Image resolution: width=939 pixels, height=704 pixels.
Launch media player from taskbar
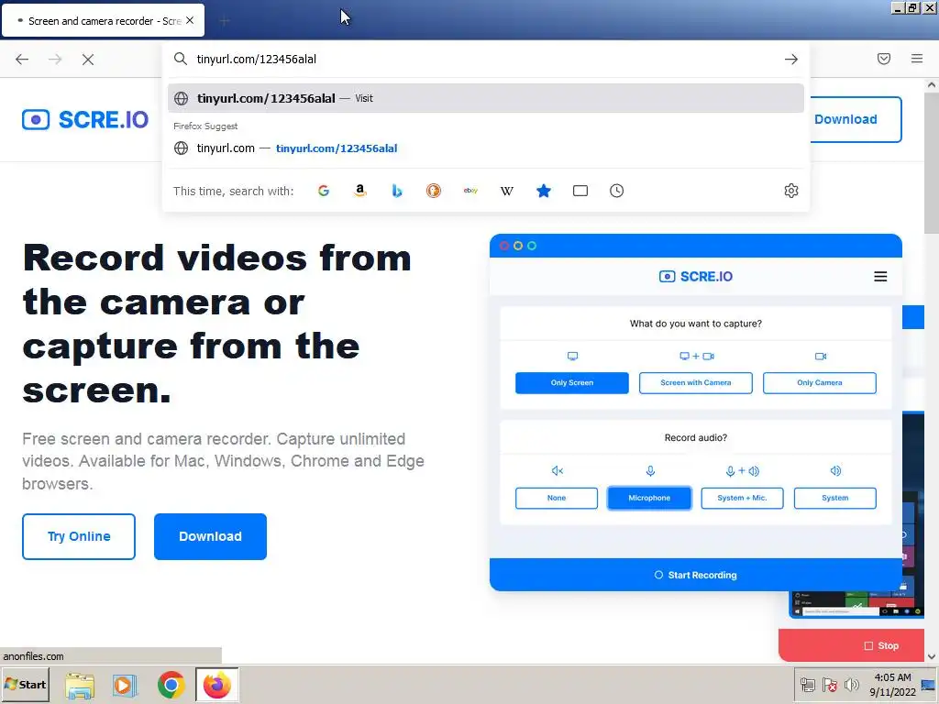(x=125, y=686)
